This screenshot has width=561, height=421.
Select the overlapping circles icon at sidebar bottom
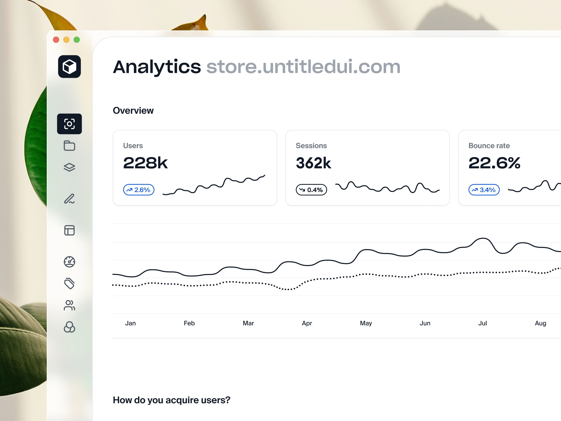(69, 327)
